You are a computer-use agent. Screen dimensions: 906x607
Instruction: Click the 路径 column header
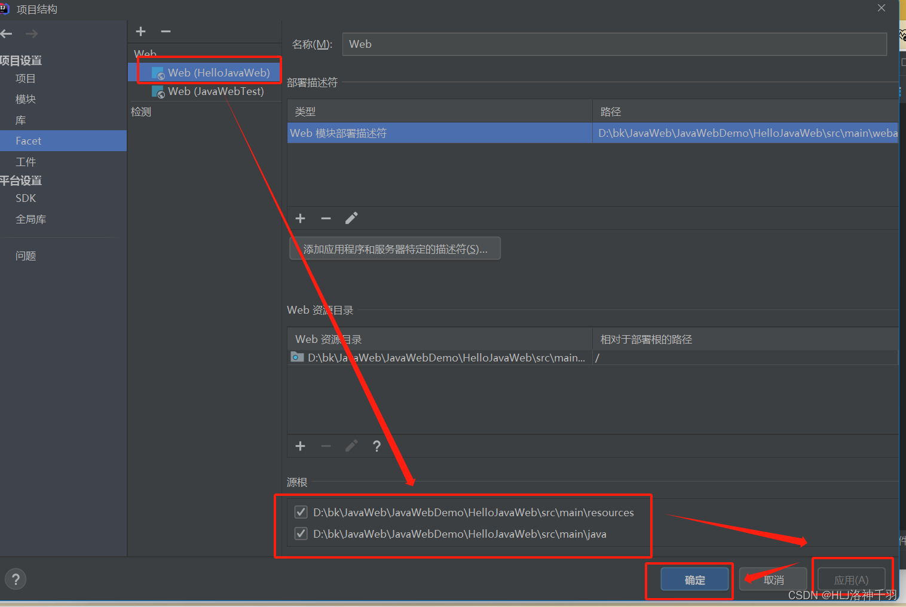coord(746,112)
